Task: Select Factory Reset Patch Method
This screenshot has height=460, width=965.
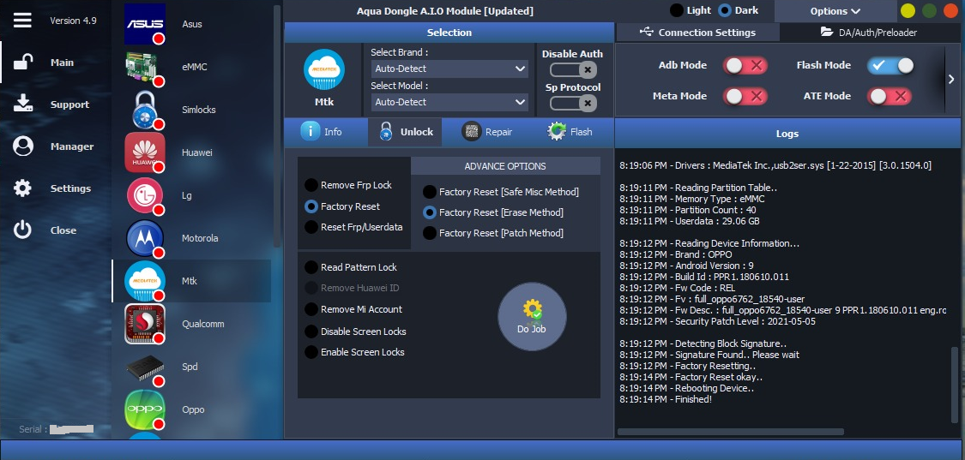Action: 492,233
